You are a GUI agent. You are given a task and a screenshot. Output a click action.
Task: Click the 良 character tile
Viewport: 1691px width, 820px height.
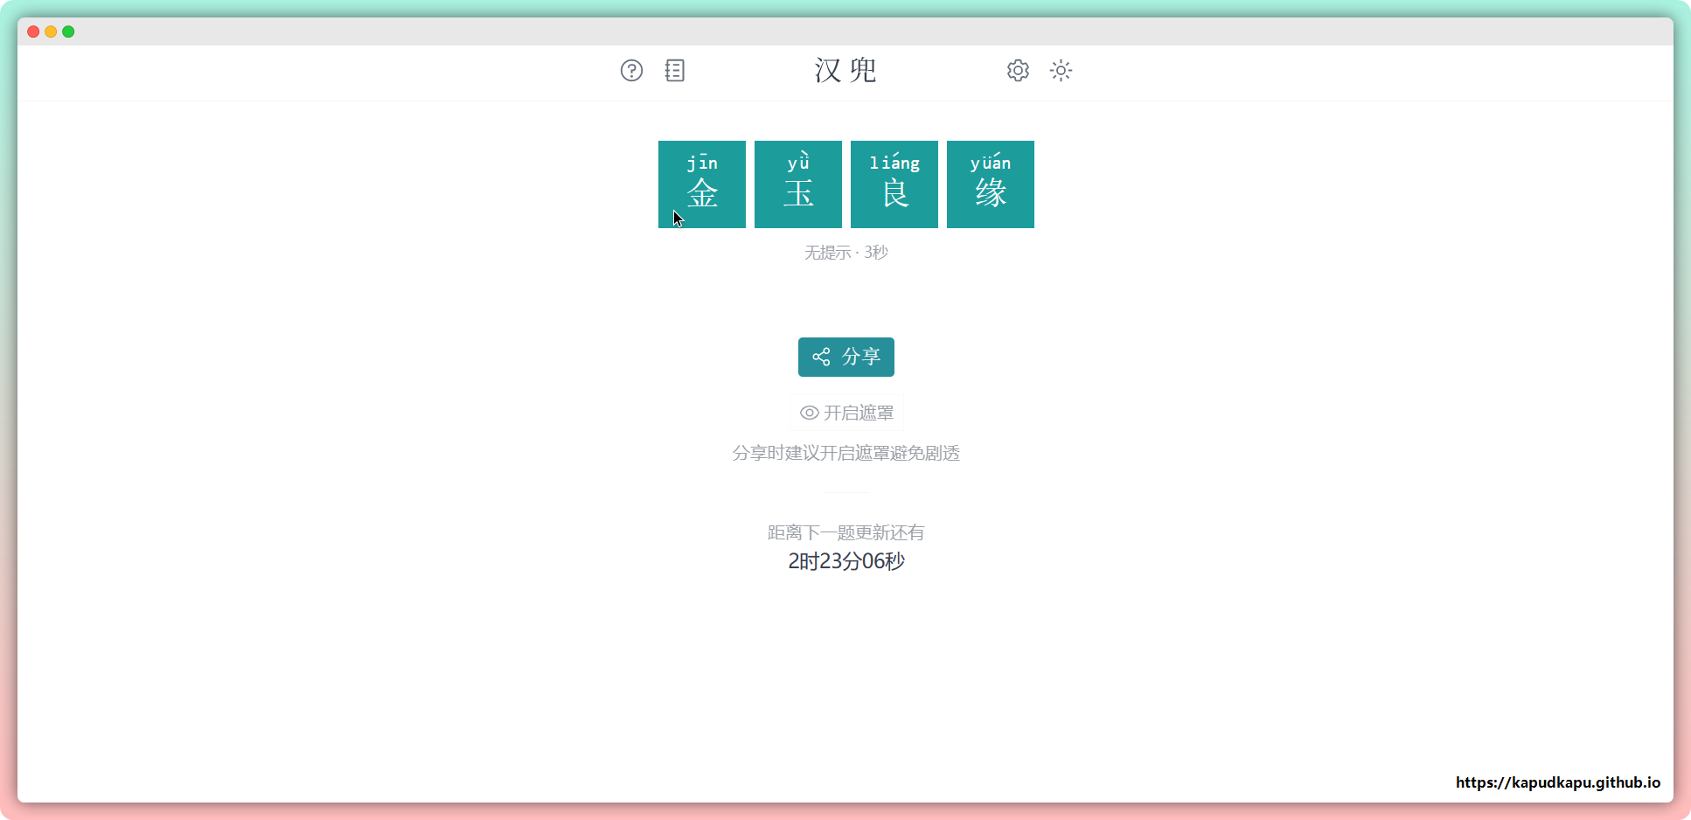click(x=894, y=184)
